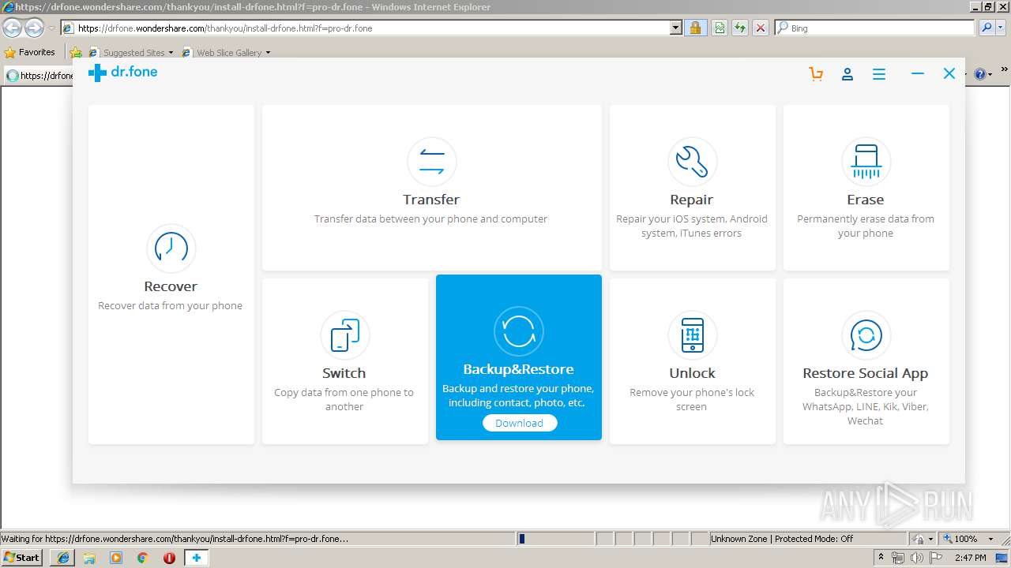Select the Repair card title
This screenshot has height=568, width=1011.
692,200
